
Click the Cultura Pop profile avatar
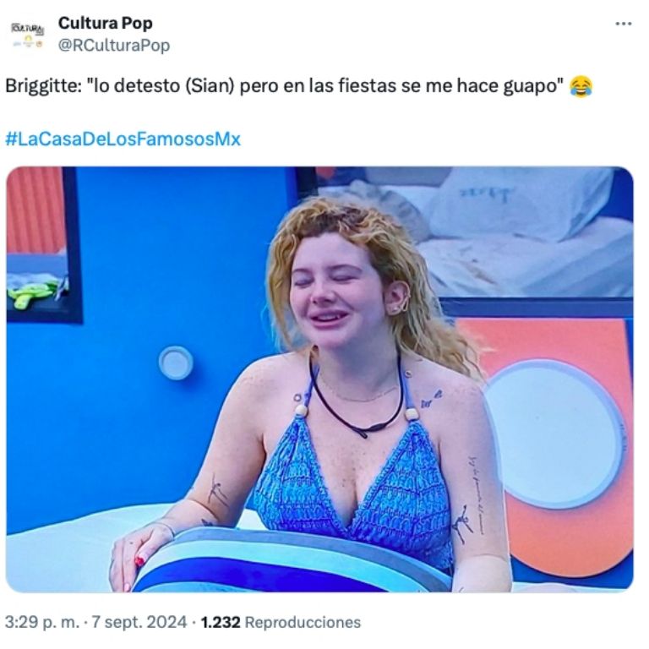click(x=27, y=35)
